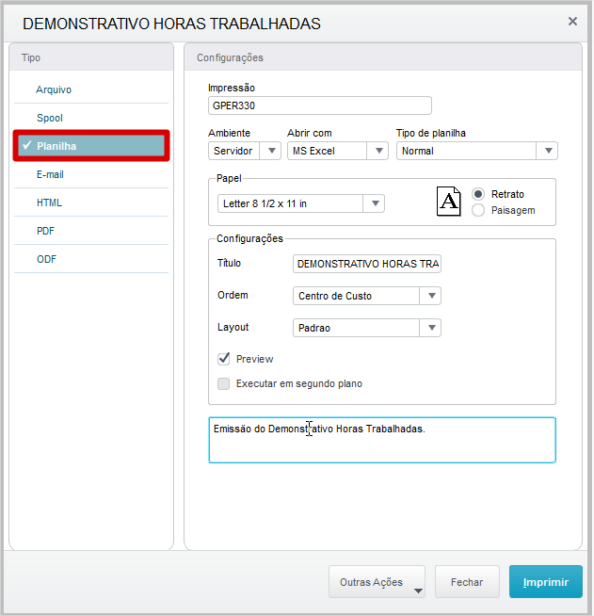Switch the output type to HTML

pyautogui.click(x=91, y=203)
